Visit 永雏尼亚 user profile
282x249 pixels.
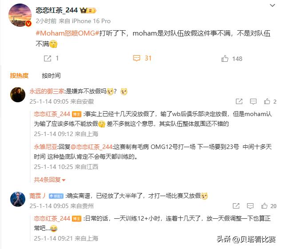click(45, 147)
